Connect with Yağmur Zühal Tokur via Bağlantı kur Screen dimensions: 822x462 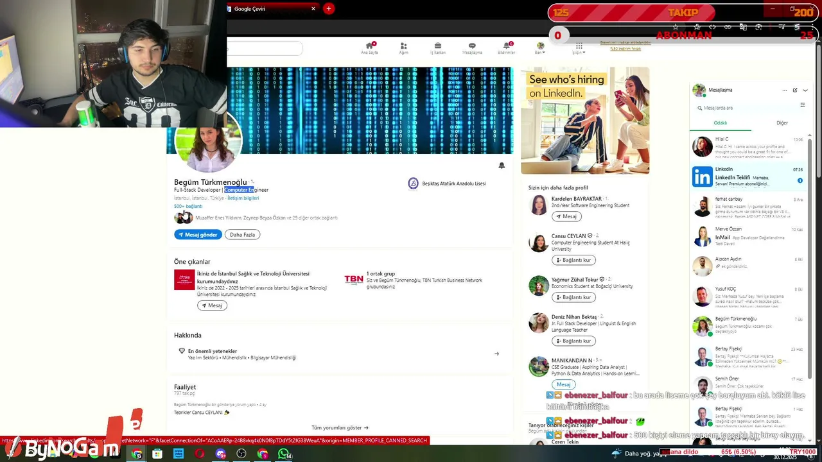tap(573, 297)
